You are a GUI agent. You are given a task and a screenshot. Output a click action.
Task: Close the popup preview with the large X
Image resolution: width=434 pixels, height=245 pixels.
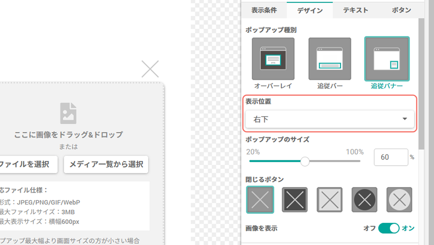point(150,69)
